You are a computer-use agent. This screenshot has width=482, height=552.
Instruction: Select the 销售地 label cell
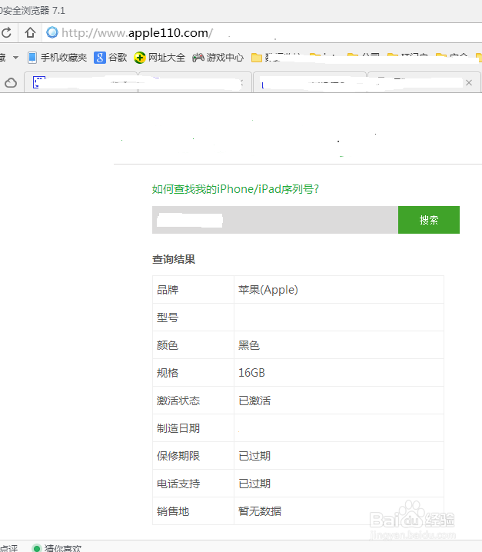(193, 511)
